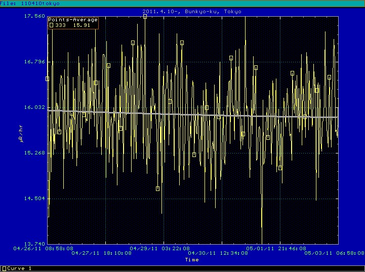Click the Time x-axis label

click(x=191, y=260)
